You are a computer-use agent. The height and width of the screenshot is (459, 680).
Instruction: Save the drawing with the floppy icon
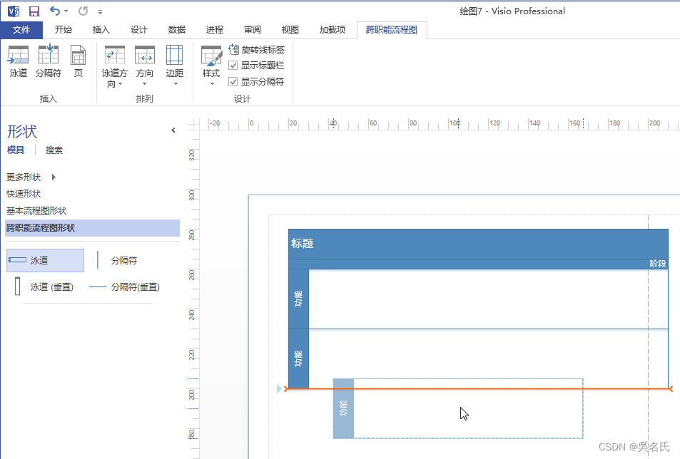[x=34, y=11]
